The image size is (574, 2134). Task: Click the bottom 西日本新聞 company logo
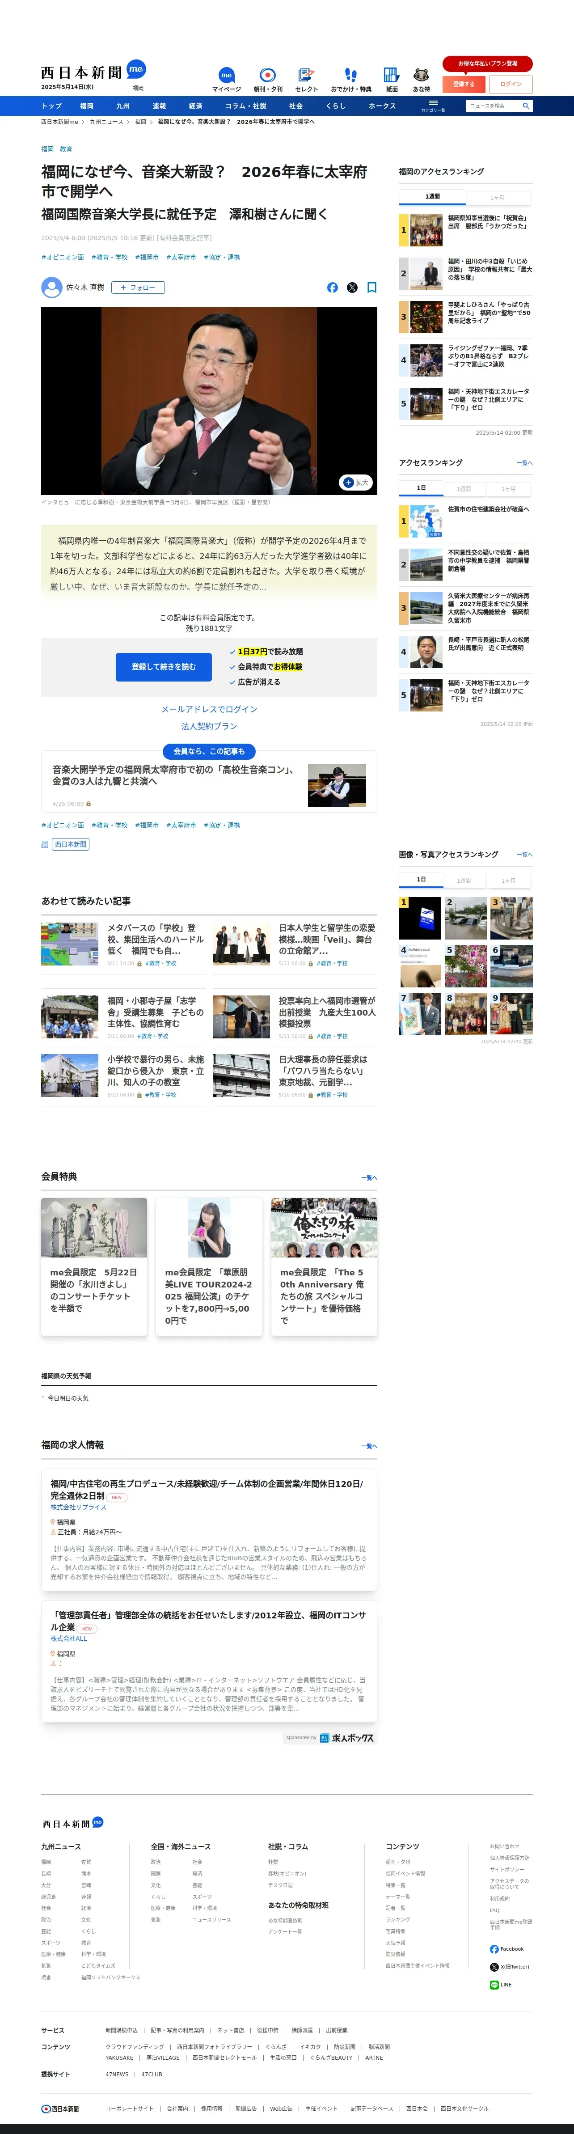click(60, 2109)
